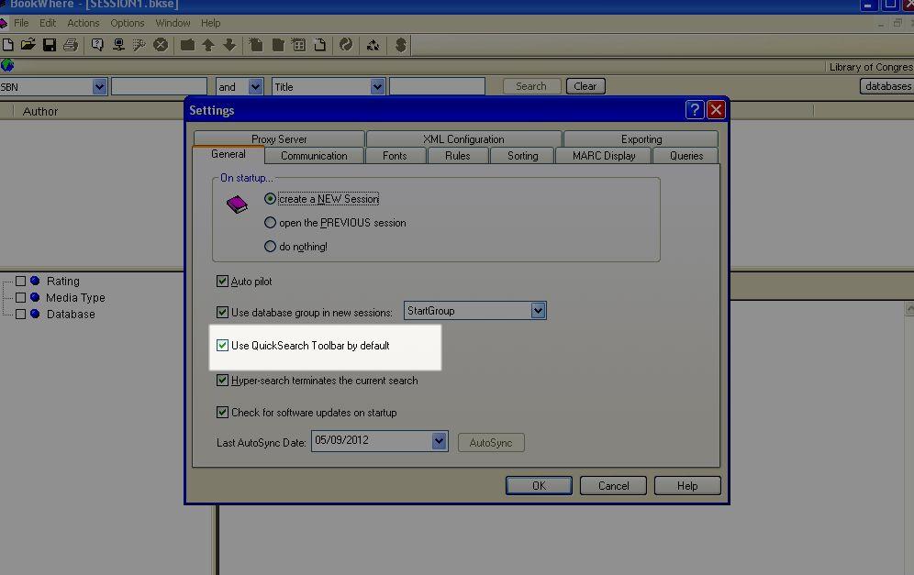Click the circled X stop icon
This screenshot has height=575, width=914.
161,45
